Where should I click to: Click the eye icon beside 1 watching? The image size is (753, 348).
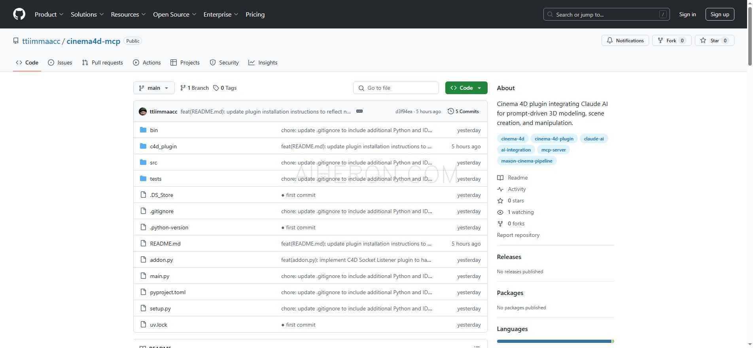pos(500,212)
